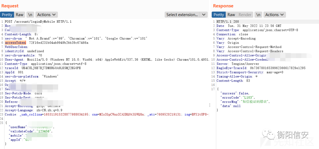The width and height of the screenshot is (319, 149).
Task: Open the Request Actions dropdown
Action: point(46,15)
